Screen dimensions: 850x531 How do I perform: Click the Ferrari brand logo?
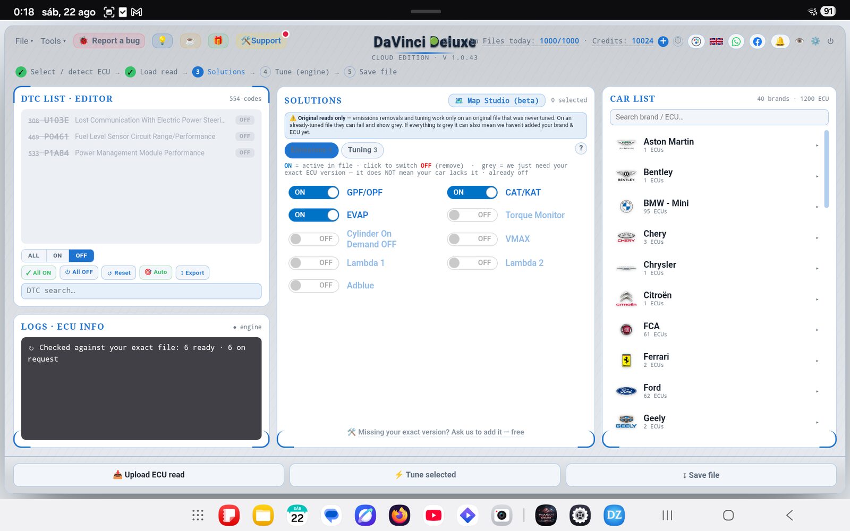[626, 360]
